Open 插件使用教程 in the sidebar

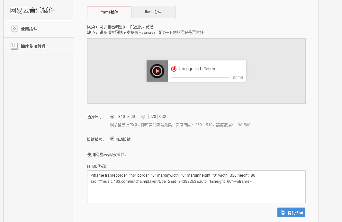[39, 46]
